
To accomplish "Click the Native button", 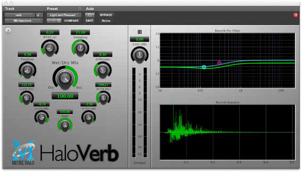I will click(x=106, y=21).
